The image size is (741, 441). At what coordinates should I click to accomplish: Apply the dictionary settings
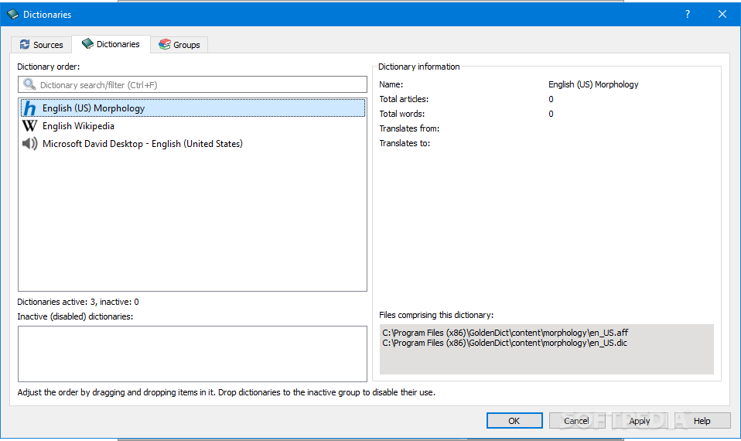[x=640, y=421]
